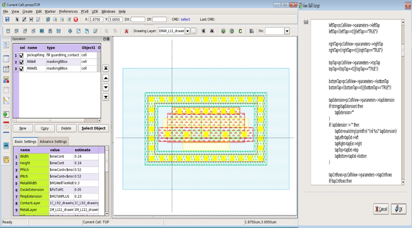Move operation to top with arrow button
The width and height of the screenshot is (412, 228).
pyautogui.click(x=106, y=68)
